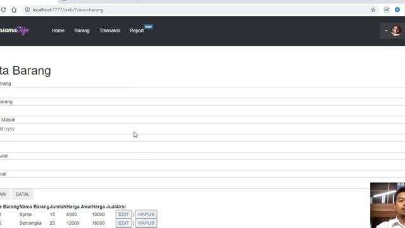This screenshot has width=405, height=228.
Task: Click the user avatar picture in the navbar
Action: point(396,31)
